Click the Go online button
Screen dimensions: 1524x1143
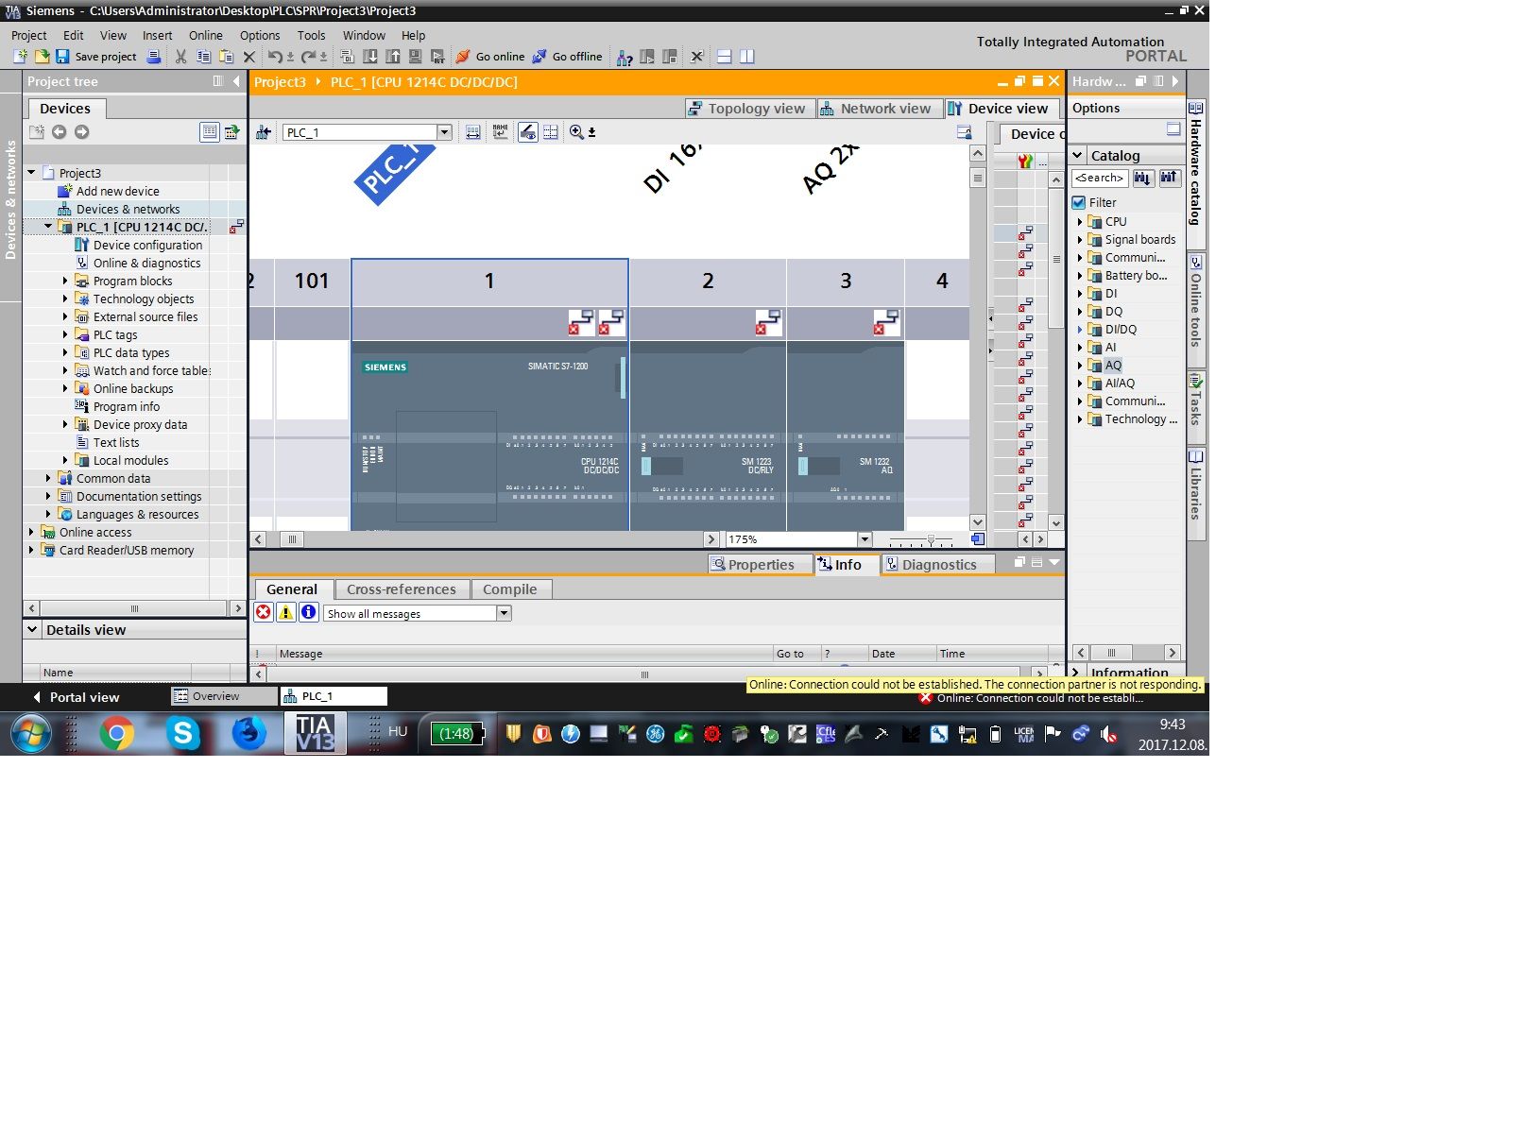[x=490, y=57]
